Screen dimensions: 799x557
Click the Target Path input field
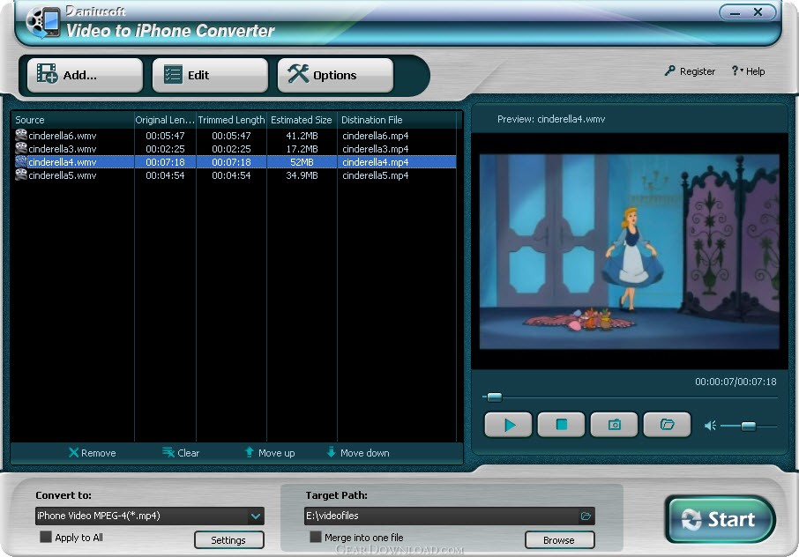point(450,516)
